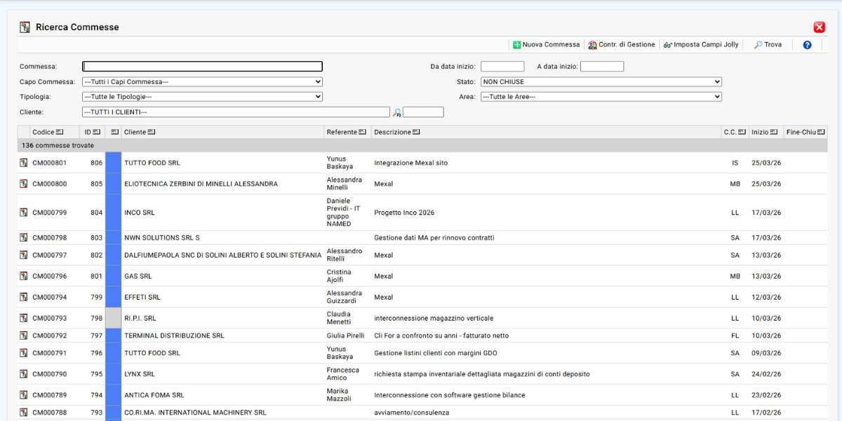Click the row icon for CM000793
The height and width of the screenshot is (421, 842).
23,318
